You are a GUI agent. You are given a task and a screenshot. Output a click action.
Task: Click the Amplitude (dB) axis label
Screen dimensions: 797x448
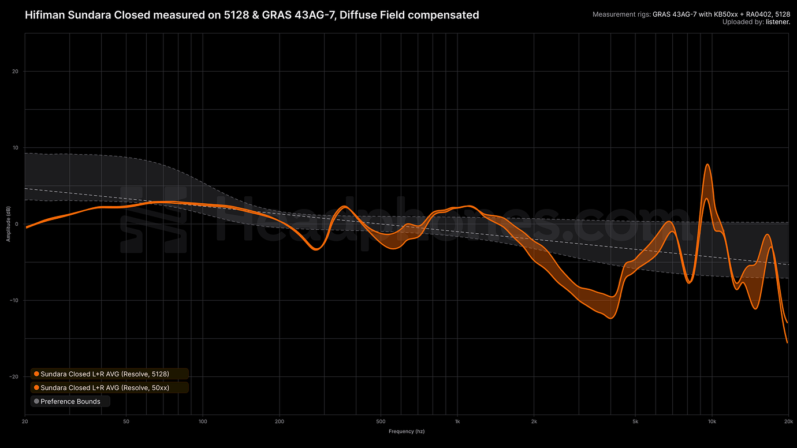(x=9, y=224)
